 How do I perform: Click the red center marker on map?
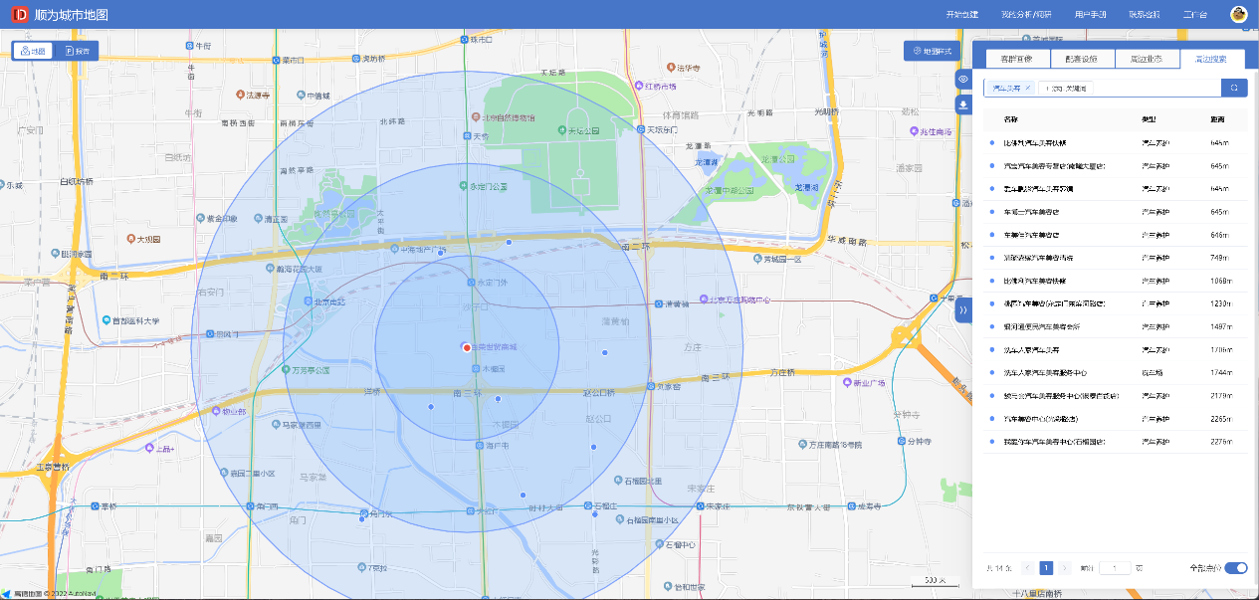tap(467, 347)
